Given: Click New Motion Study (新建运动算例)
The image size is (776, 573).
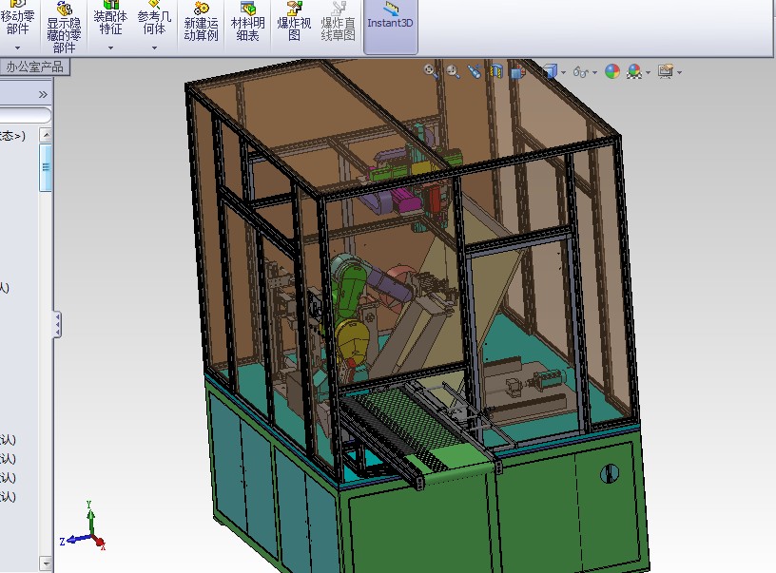Looking at the screenshot, I should [x=201, y=22].
